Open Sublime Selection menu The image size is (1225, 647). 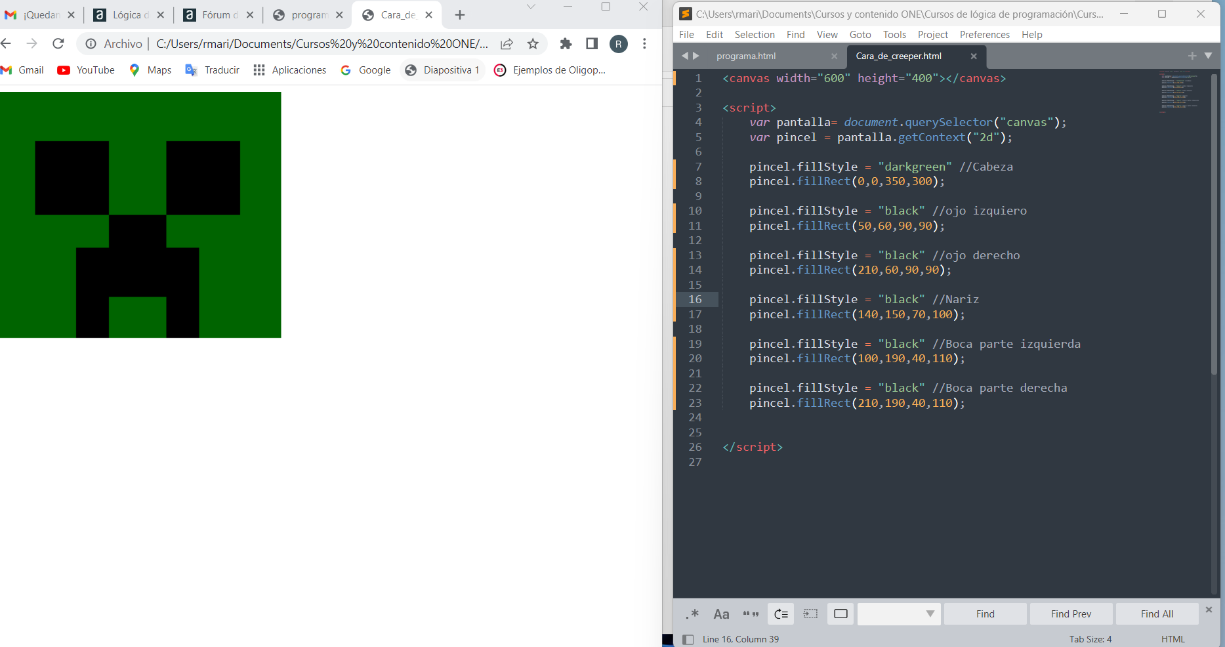pos(755,35)
